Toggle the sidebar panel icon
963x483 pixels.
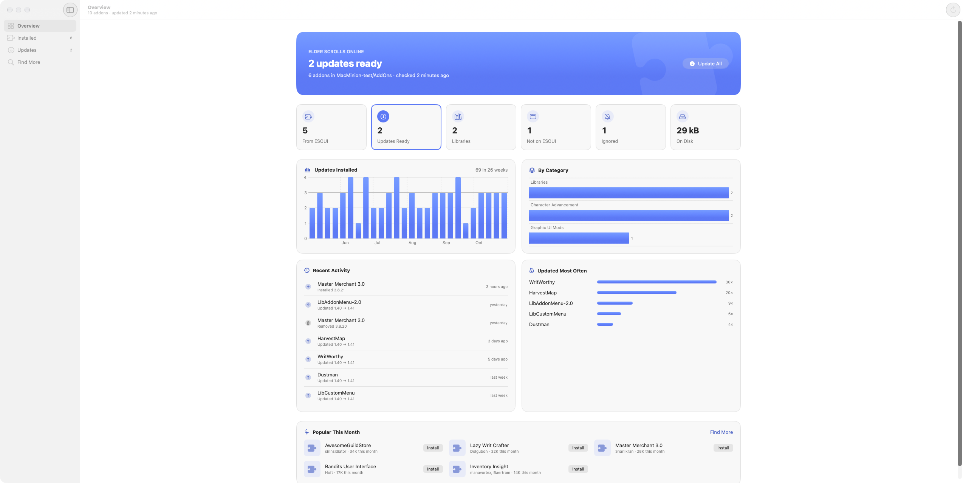(x=70, y=10)
